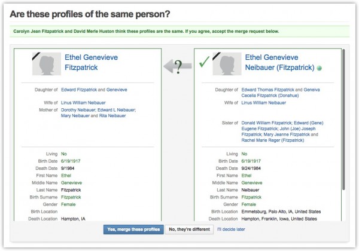This screenshot has height=251, width=359.
Task: Open Edward Thomas Fitzpatrick link
Action: pos(267,90)
